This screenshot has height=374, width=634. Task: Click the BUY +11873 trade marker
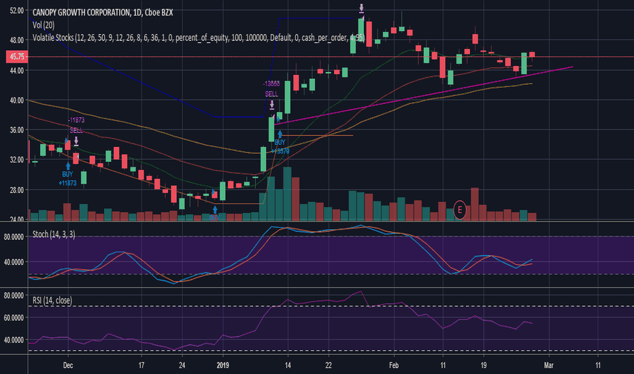[67, 175]
